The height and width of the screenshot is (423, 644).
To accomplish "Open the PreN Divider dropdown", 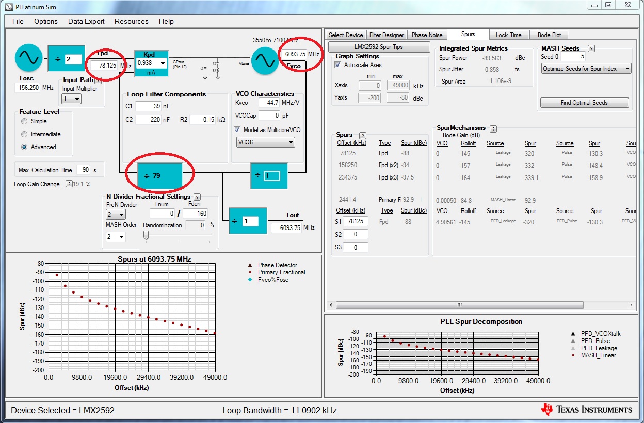I will pyautogui.click(x=116, y=214).
